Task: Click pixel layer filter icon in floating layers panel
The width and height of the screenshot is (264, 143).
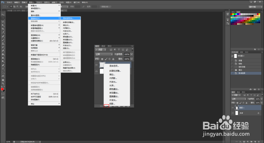Action: click(x=111, y=50)
